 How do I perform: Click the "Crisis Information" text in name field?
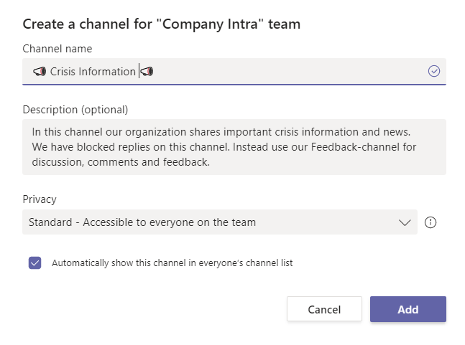(93, 72)
